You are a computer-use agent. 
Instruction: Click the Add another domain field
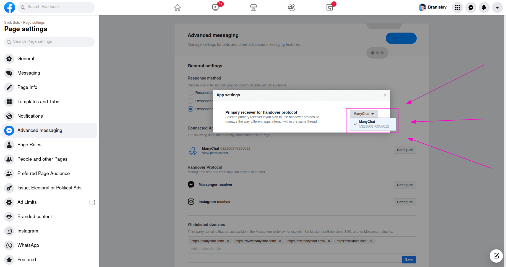[x=301, y=249]
